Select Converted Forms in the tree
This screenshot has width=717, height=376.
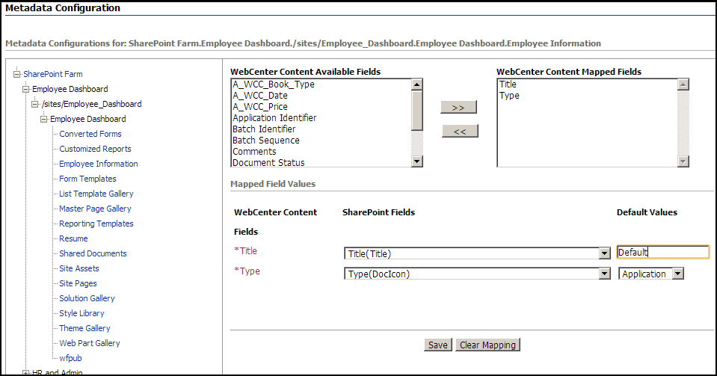pyautogui.click(x=90, y=134)
